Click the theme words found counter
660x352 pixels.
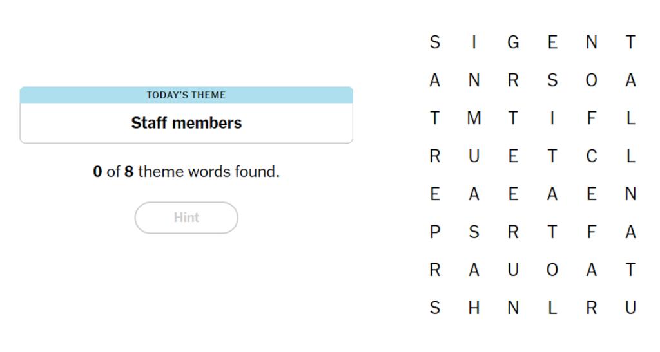(186, 172)
